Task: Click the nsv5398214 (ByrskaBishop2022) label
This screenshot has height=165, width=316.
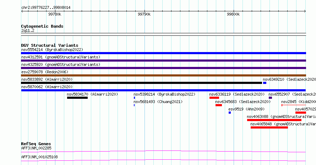Action: pos(164,94)
